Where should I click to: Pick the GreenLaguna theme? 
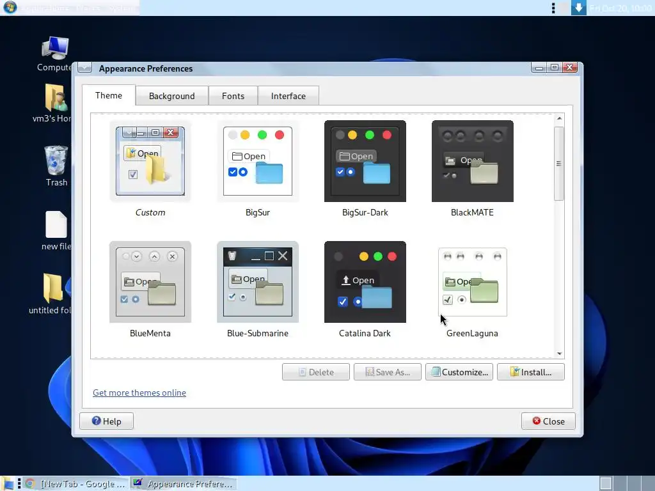(472, 282)
